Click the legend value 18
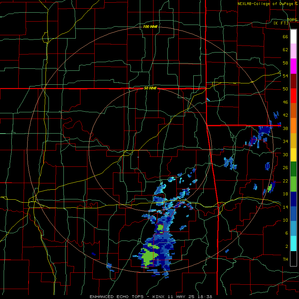This screenshot has width=299, height=299. click(x=285, y=194)
